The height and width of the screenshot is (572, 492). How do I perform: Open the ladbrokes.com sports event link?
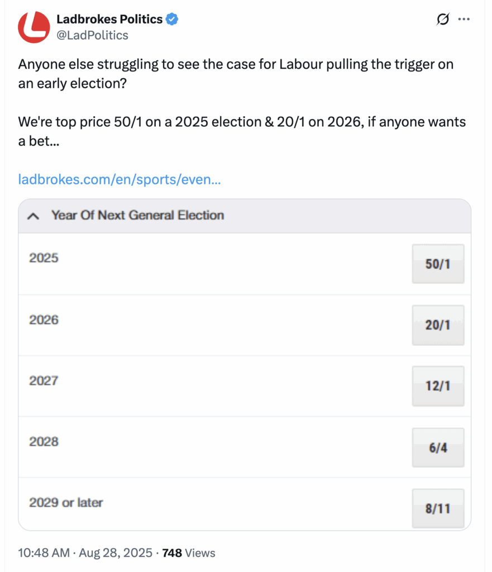120,180
